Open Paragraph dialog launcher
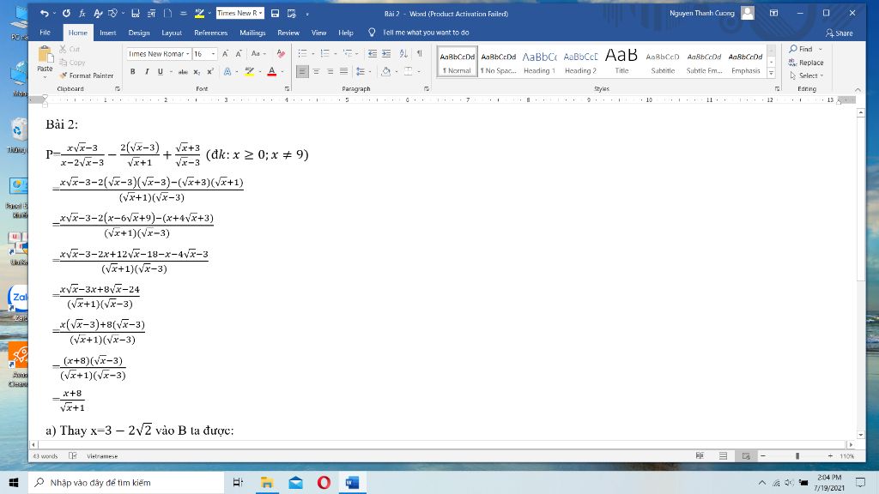The height and width of the screenshot is (494, 879). 427,88
